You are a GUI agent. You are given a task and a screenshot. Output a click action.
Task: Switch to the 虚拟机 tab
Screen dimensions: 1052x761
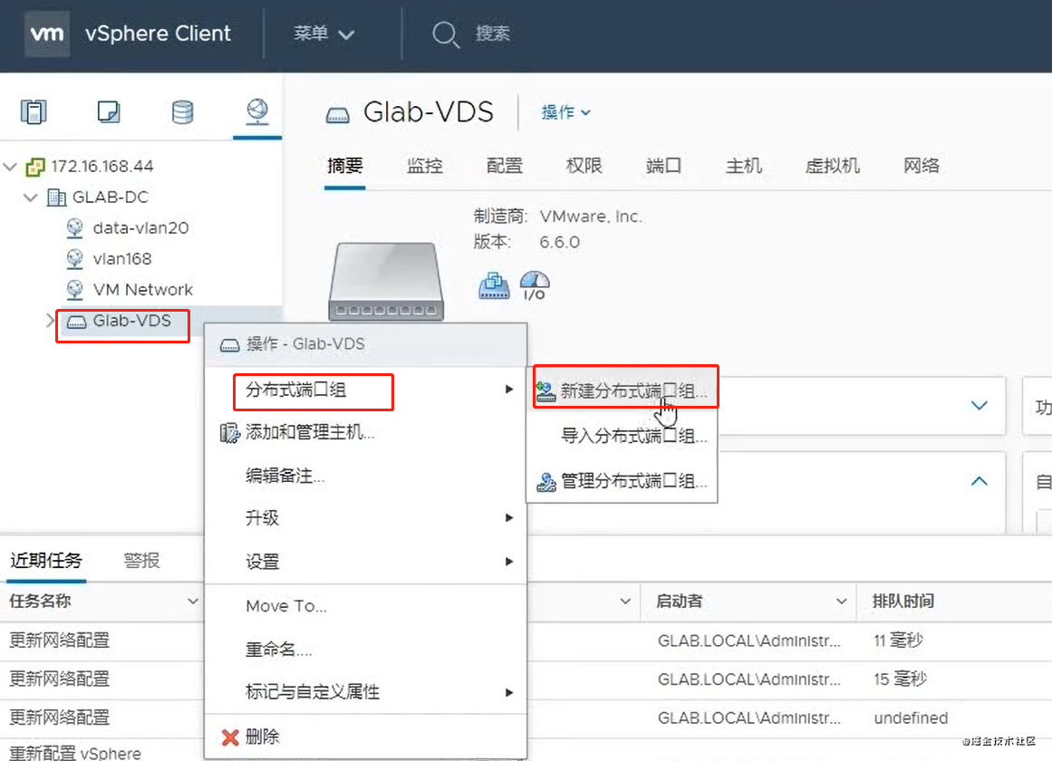point(833,166)
